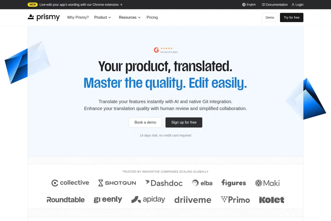Go to the Pricing page

[x=152, y=17]
